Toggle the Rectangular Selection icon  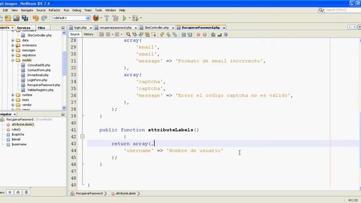(x=153, y=34)
